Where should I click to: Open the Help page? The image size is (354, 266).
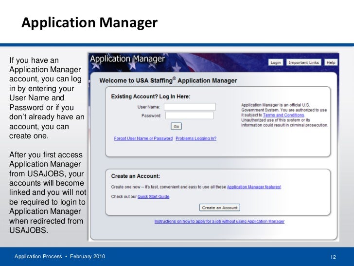coord(331,62)
